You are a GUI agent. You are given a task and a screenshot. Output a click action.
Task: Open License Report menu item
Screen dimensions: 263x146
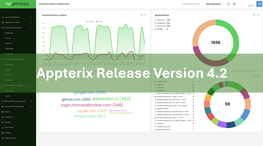pyautogui.click(x=10, y=138)
